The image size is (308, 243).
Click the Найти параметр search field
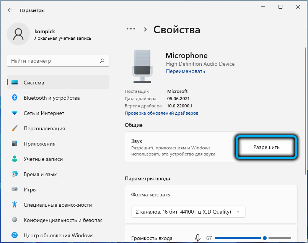coord(54,61)
